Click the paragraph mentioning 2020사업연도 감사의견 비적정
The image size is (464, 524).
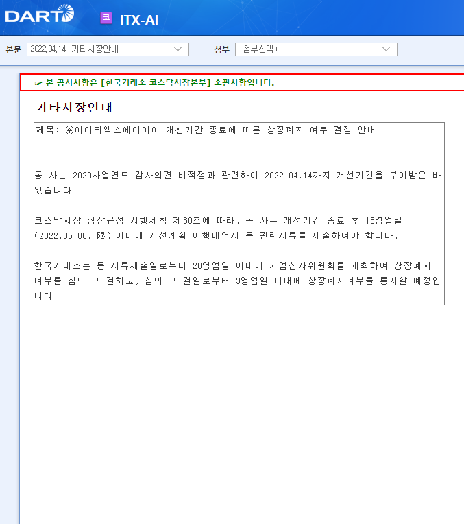238,182
